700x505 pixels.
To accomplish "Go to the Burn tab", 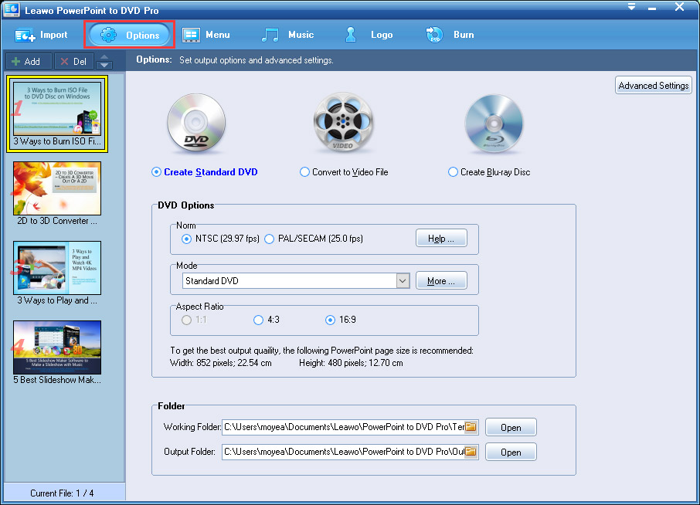I will tap(450, 35).
